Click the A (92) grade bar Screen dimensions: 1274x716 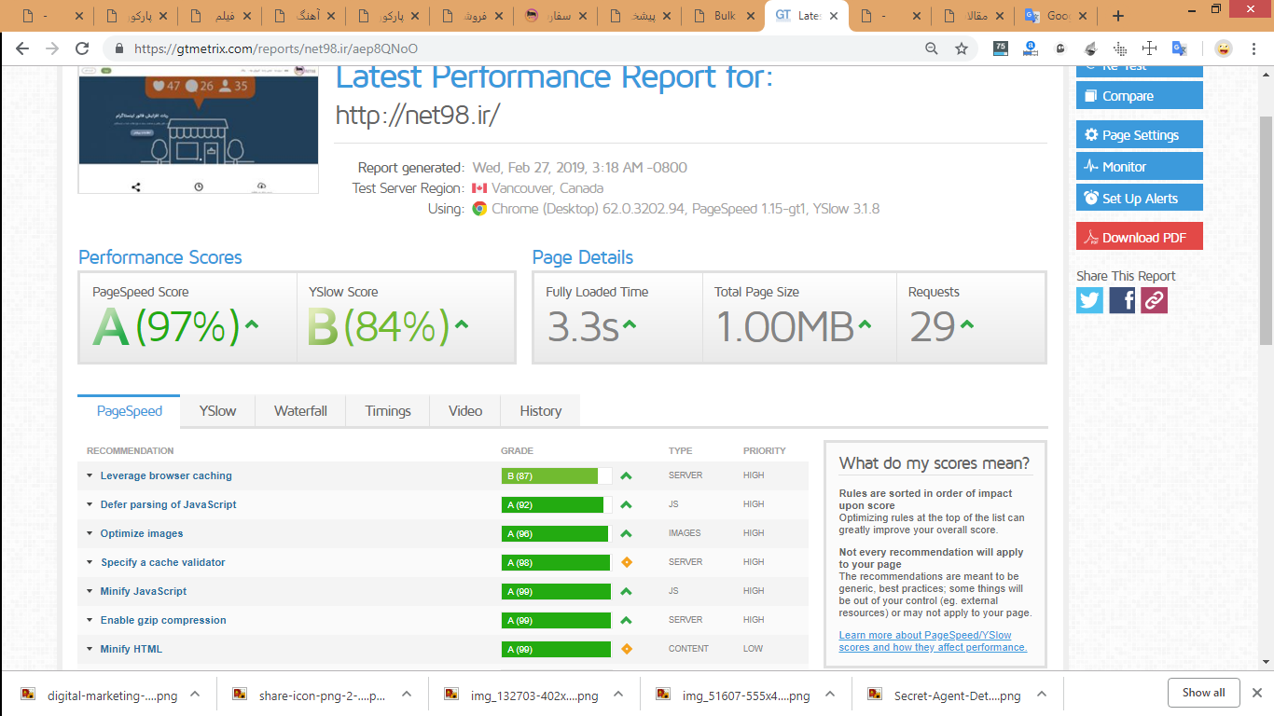tap(557, 505)
